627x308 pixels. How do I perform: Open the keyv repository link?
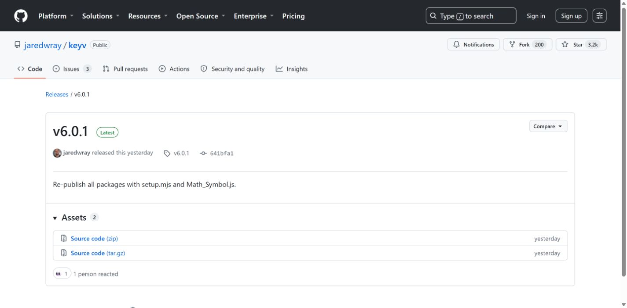pos(77,45)
